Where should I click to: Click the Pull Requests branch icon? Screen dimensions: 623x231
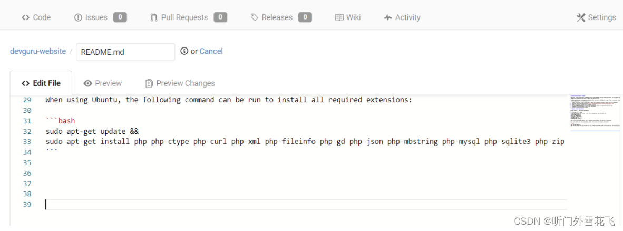pos(154,17)
